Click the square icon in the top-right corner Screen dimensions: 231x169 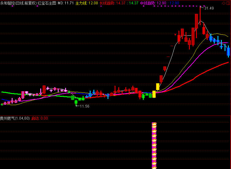click(228, 3)
